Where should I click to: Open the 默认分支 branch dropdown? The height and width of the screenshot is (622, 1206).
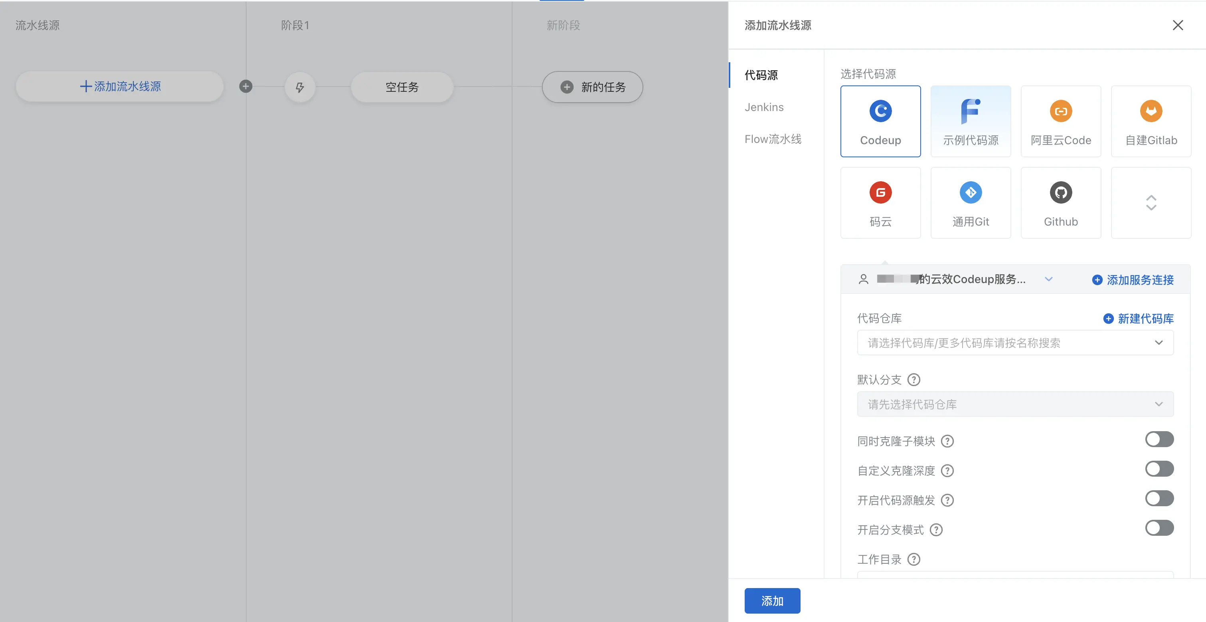point(1015,404)
